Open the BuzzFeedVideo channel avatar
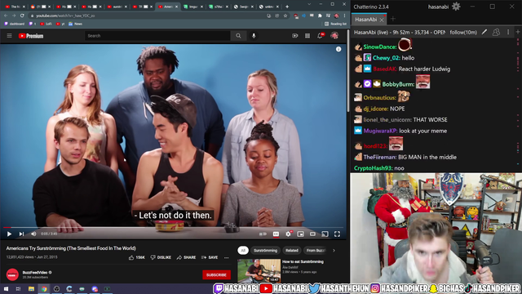The height and width of the screenshot is (294, 522). pos(12,274)
